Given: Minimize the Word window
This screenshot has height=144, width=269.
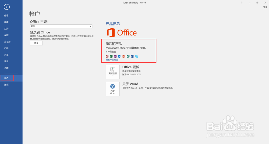Looking at the screenshot, I should tap(249, 3).
